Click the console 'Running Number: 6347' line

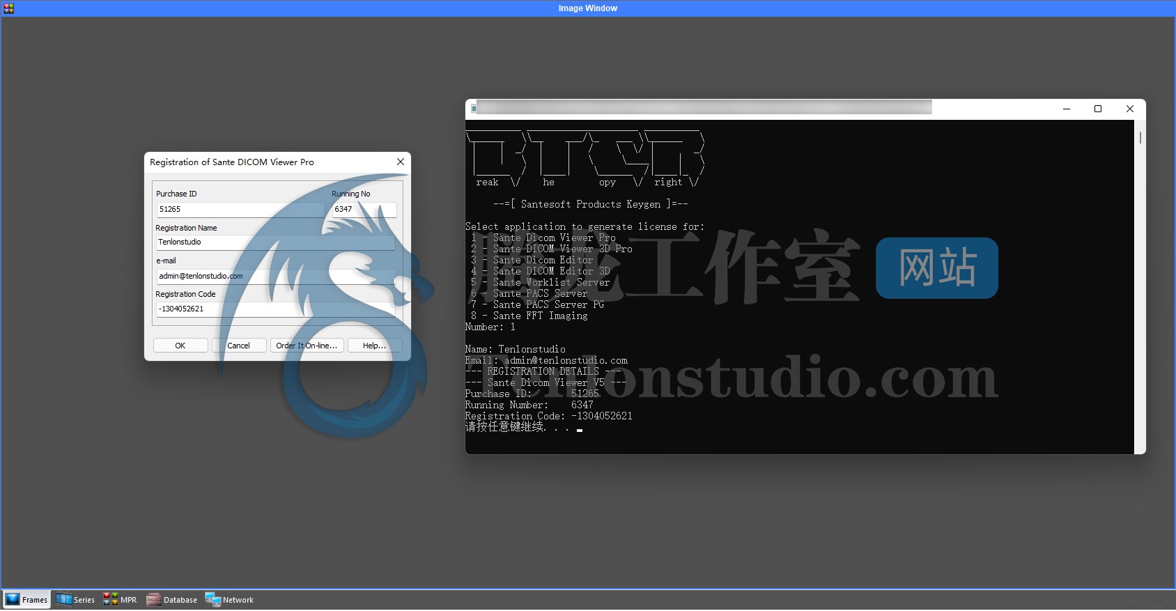(x=529, y=405)
